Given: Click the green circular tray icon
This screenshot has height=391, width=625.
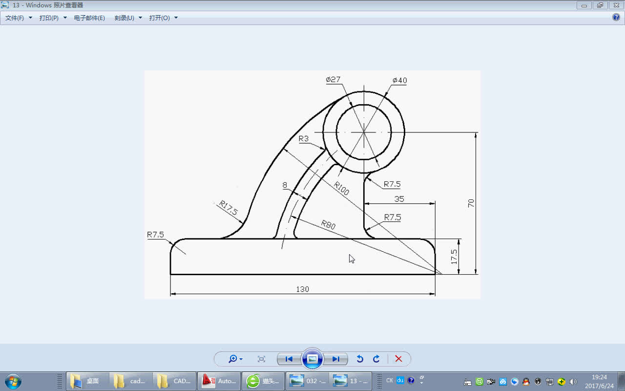Looking at the screenshot, I should (x=479, y=382).
